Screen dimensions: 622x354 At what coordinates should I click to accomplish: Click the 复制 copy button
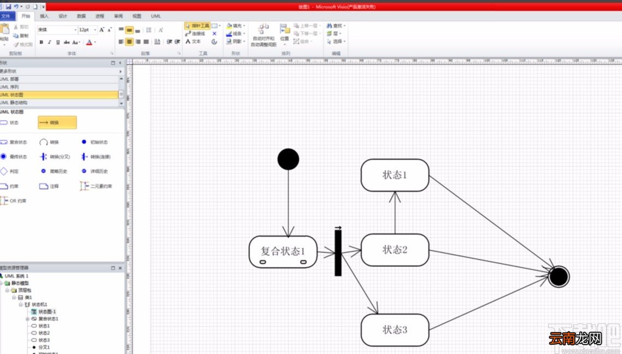21,36
